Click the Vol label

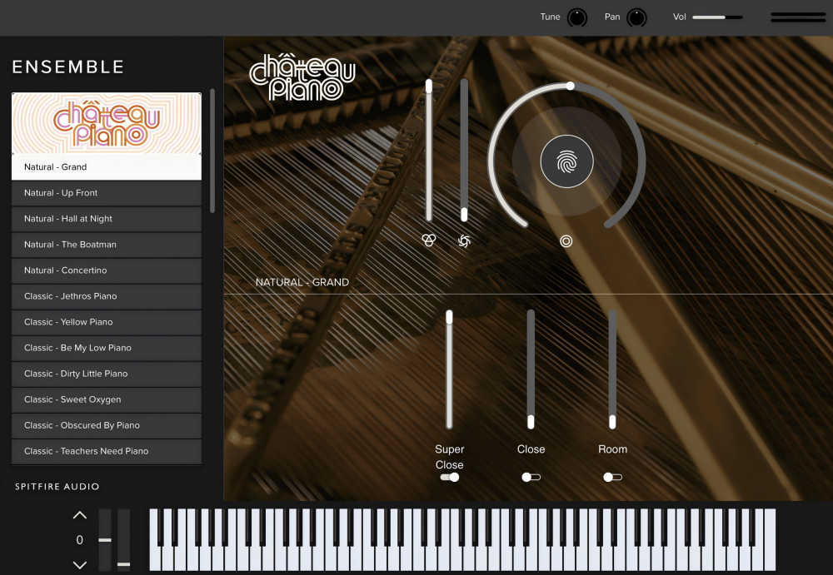680,17
